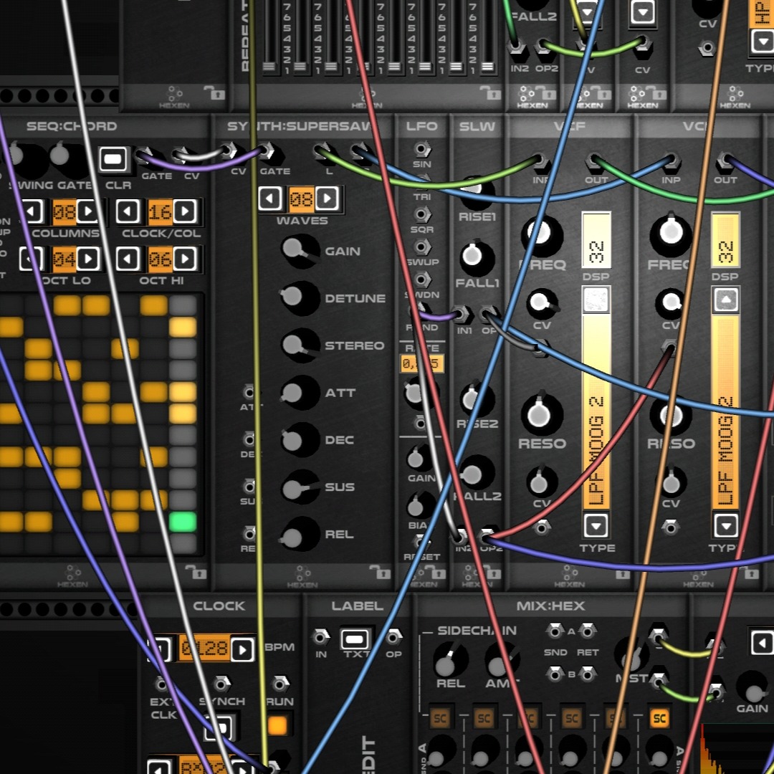Increase OCT HI value with right arrow

click(185, 259)
